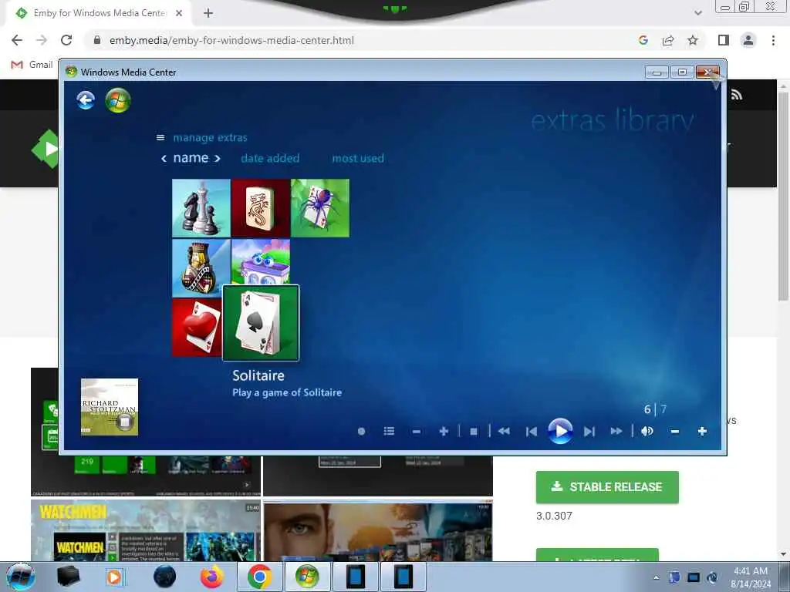
Task: Launch the Mahjong Titans tile
Action: [261, 208]
